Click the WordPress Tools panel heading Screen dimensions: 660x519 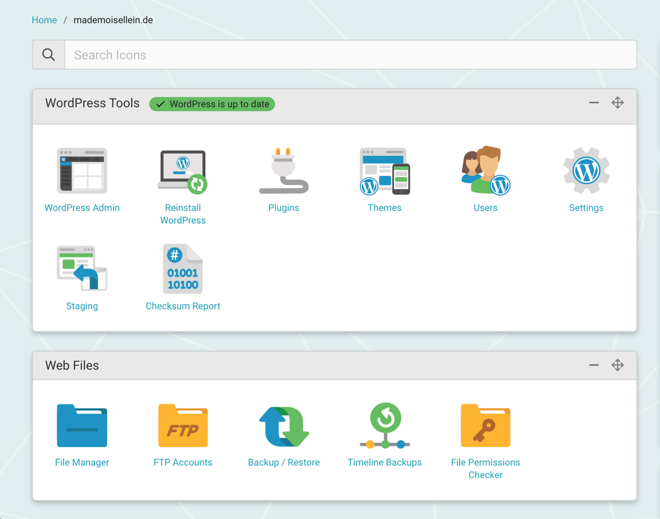[x=92, y=103]
